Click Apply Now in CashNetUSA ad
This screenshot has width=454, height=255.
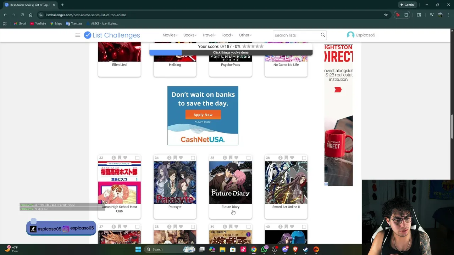[x=203, y=115]
